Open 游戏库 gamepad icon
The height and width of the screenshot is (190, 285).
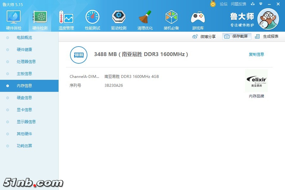tap(198, 18)
